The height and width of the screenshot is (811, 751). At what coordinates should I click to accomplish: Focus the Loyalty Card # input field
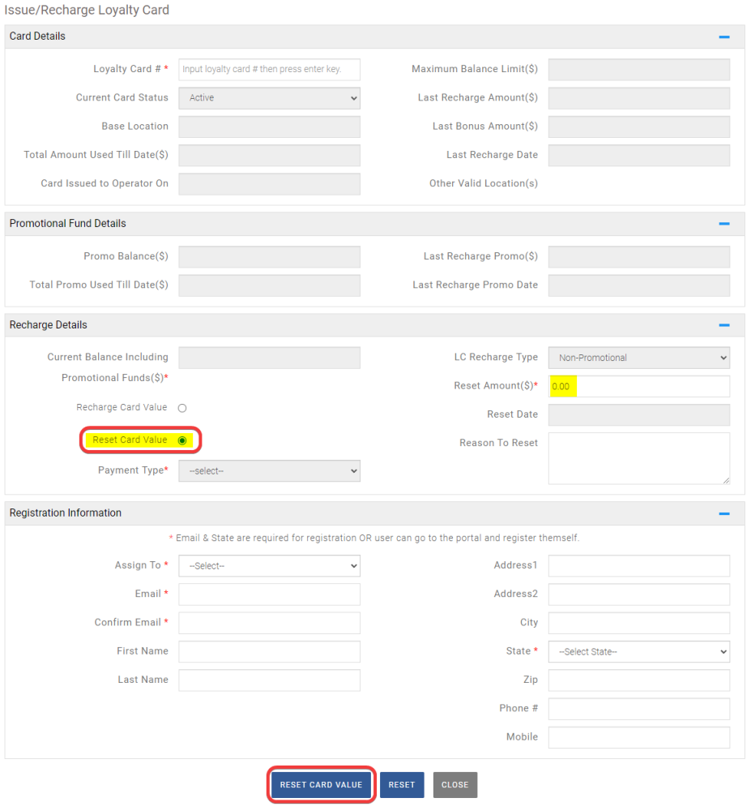[x=269, y=69]
